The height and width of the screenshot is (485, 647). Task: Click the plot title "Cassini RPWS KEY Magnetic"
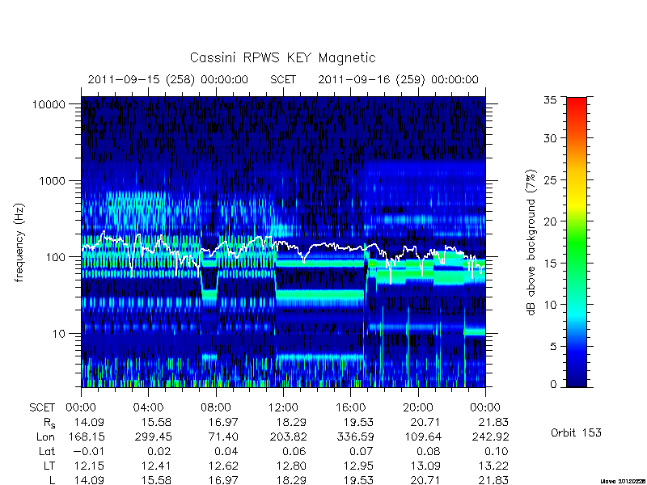[x=282, y=57]
